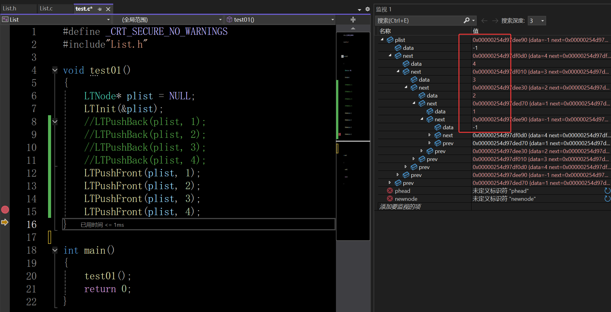Click the code line return 0;
Viewport: 611px width, 312px height.
[108, 289]
